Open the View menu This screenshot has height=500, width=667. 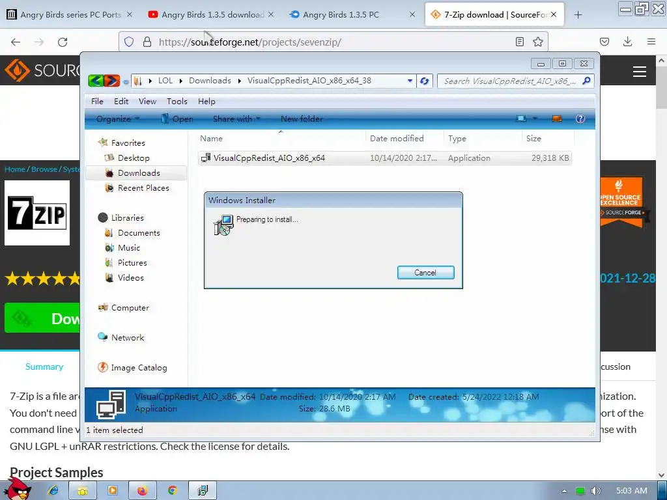point(147,101)
